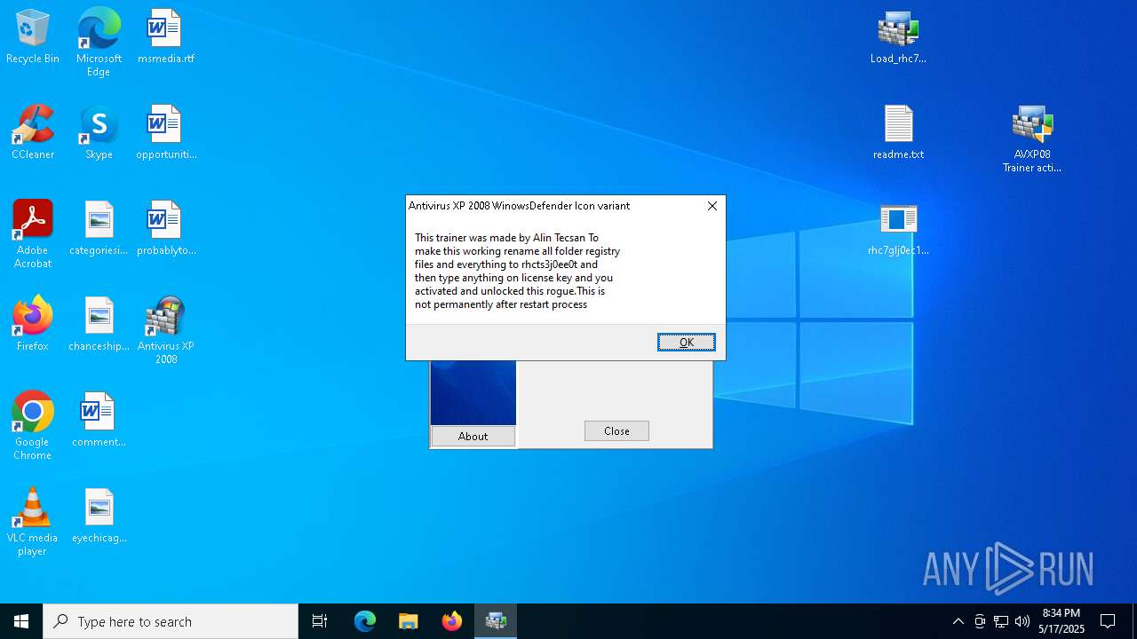This screenshot has height=639, width=1137.
Task: Open the Antivirus XP 2008 desktop shortcut
Action: click(x=165, y=330)
